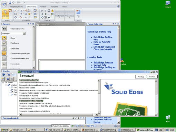Enable Obramowanie prostokątne fence mode
Screen dimensions: 176x132
[4, 54]
